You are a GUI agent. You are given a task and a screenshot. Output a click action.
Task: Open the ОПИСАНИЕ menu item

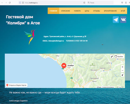pyautogui.click(x=66, y=11)
